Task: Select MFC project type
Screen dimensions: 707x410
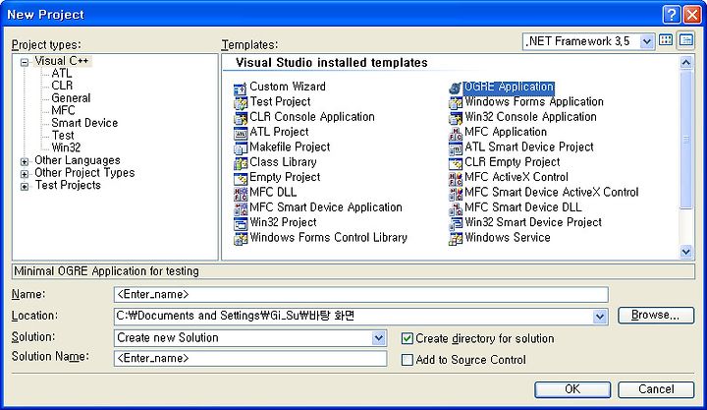Action: [x=63, y=110]
